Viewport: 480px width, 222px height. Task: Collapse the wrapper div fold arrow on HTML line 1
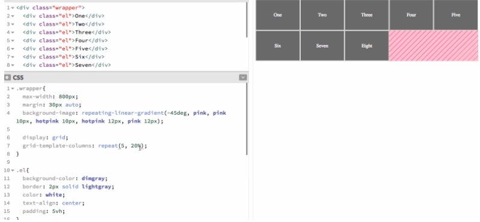[x=13, y=8]
